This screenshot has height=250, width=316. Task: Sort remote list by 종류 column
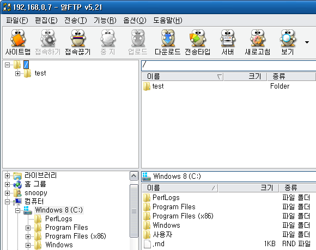click(291, 77)
